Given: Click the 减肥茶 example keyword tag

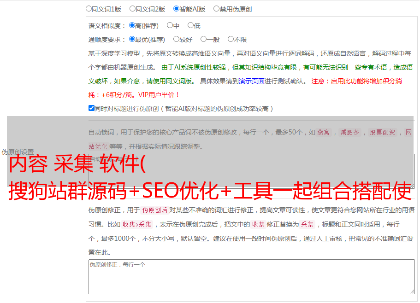Looking at the screenshot, I should pos(350,133).
